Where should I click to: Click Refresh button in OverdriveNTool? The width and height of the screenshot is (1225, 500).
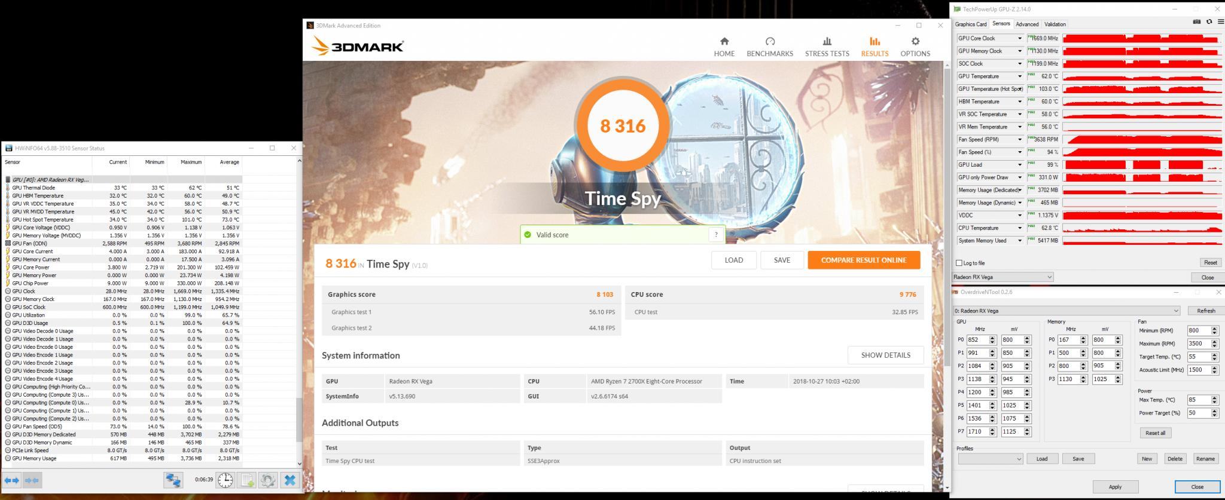(x=1206, y=311)
